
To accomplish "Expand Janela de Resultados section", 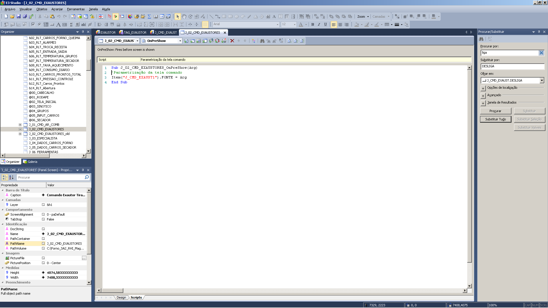I will tap(483, 103).
